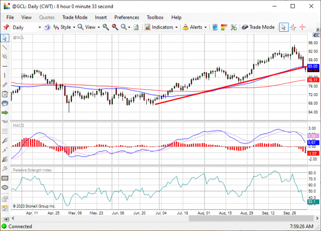The width and height of the screenshot is (321, 231).
Task: Select the rectangle drawing tool
Action: coord(5,178)
